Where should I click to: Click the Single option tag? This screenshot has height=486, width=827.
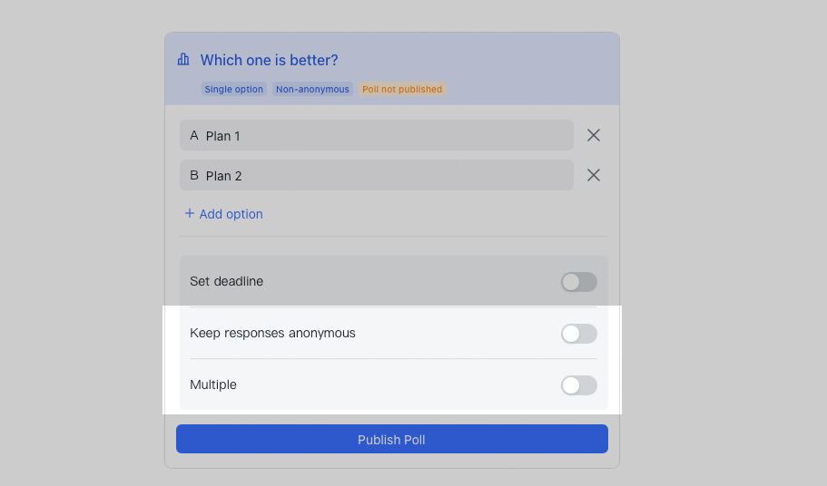click(x=234, y=90)
